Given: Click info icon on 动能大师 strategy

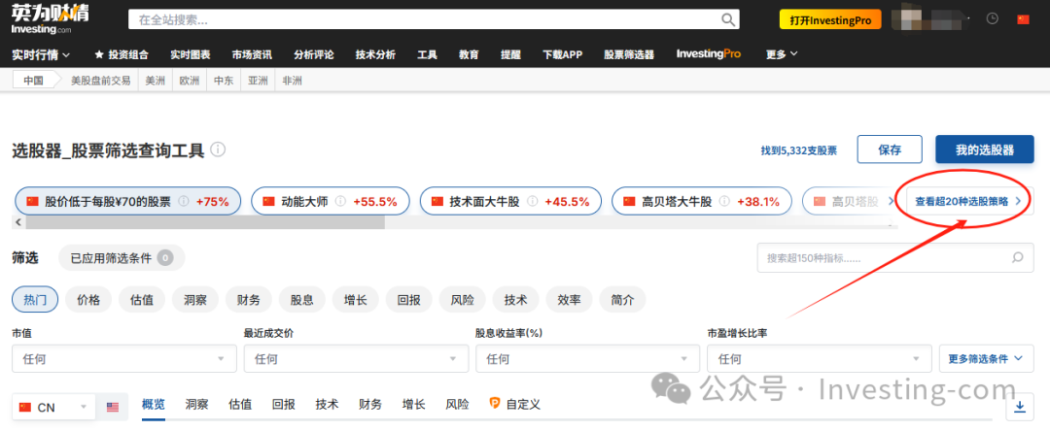Looking at the screenshot, I should point(340,202).
